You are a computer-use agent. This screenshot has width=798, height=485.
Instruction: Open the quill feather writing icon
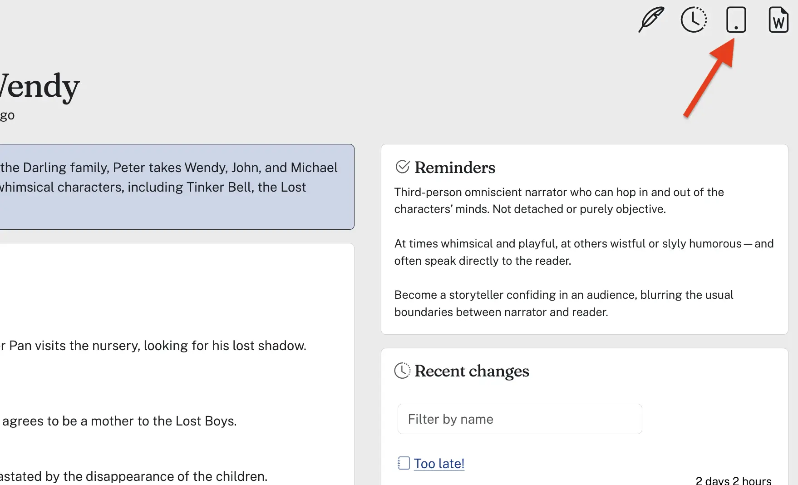coord(651,20)
